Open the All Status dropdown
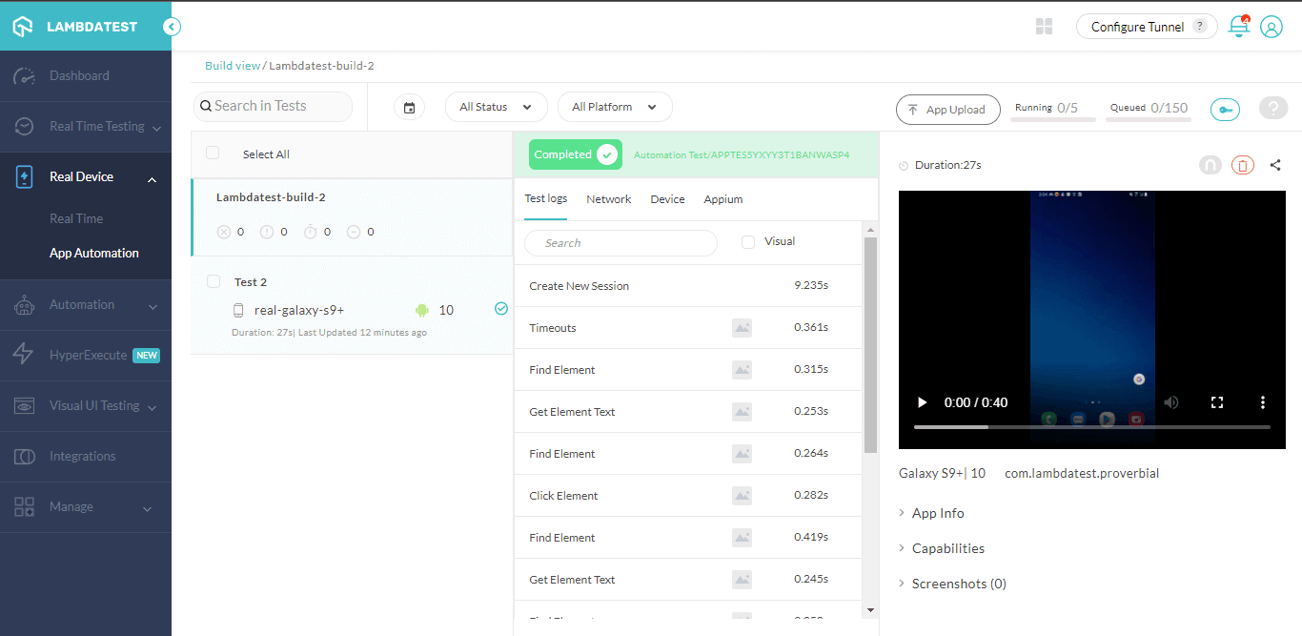This screenshot has height=636, width=1302. pyautogui.click(x=496, y=107)
